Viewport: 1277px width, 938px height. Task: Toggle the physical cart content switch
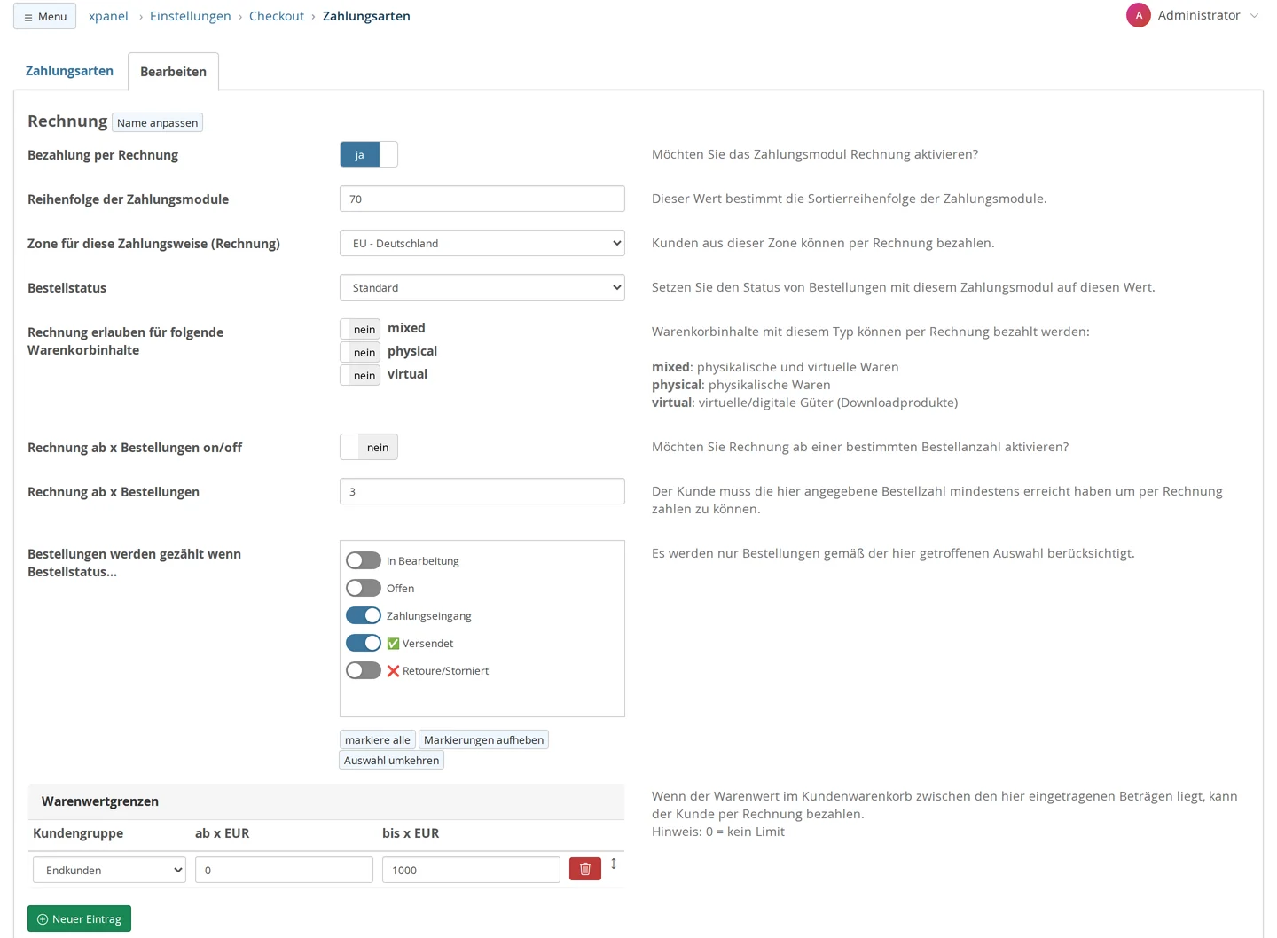point(360,352)
